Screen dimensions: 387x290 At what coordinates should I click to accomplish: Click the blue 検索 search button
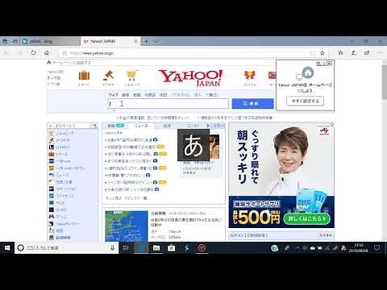(253, 104)
